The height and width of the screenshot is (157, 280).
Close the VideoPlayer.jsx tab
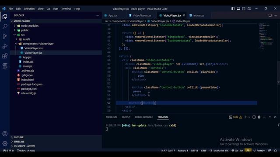(184, 16)
